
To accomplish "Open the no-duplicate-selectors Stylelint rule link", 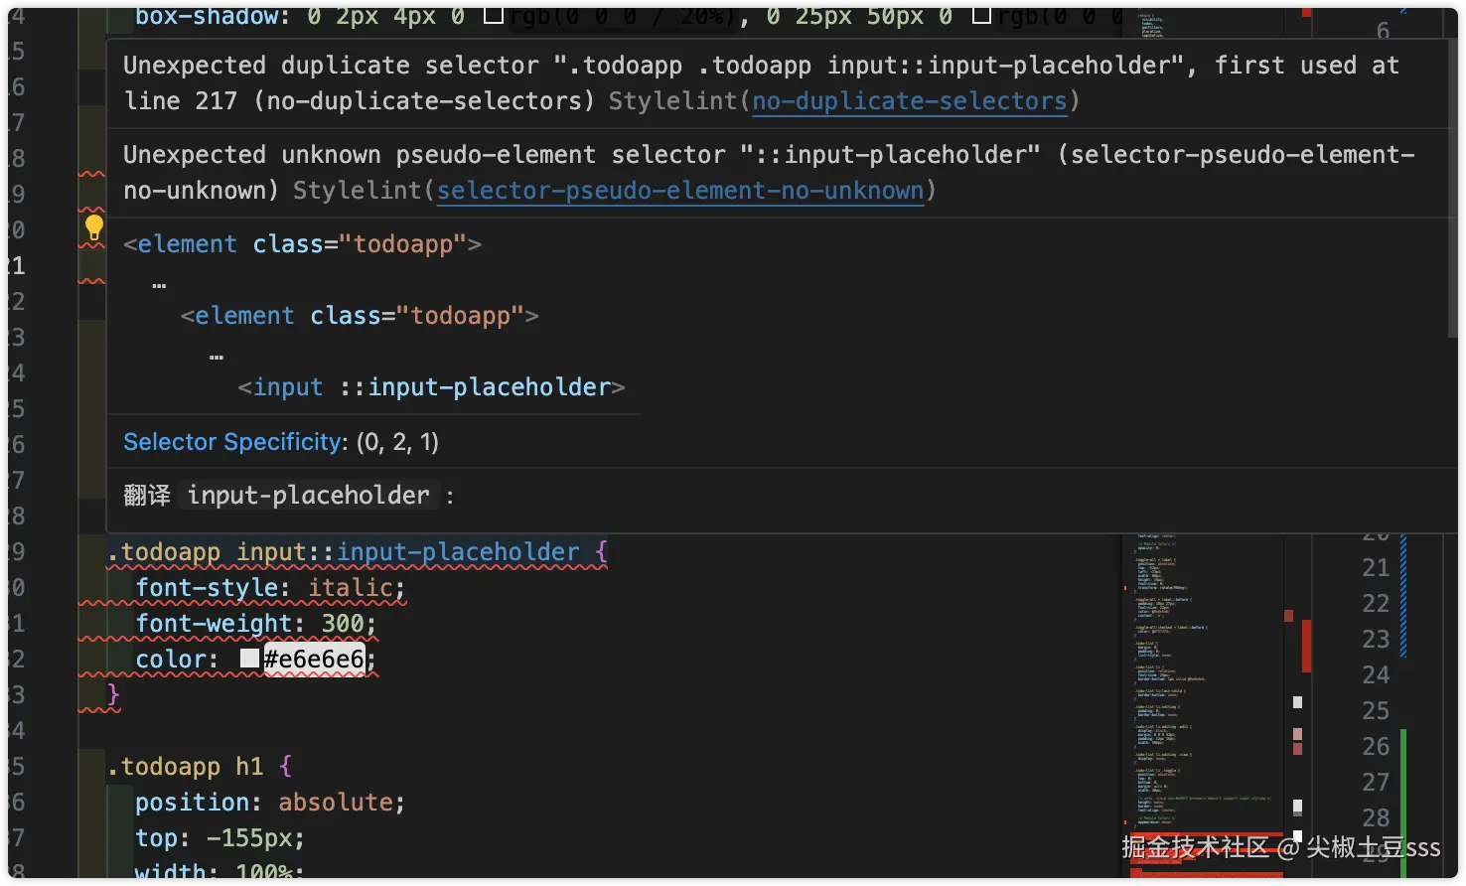I will click(x=910, y=101).
